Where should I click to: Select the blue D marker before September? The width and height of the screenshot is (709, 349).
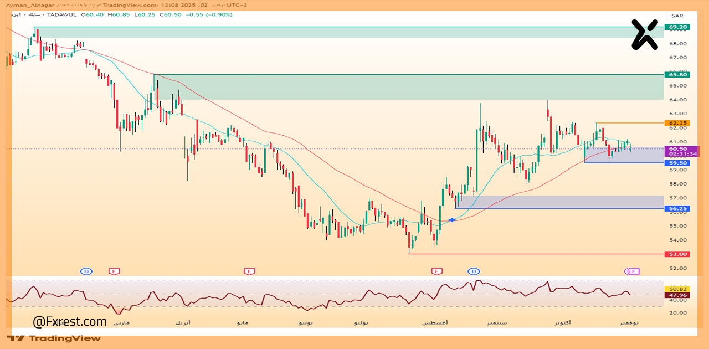474,271
